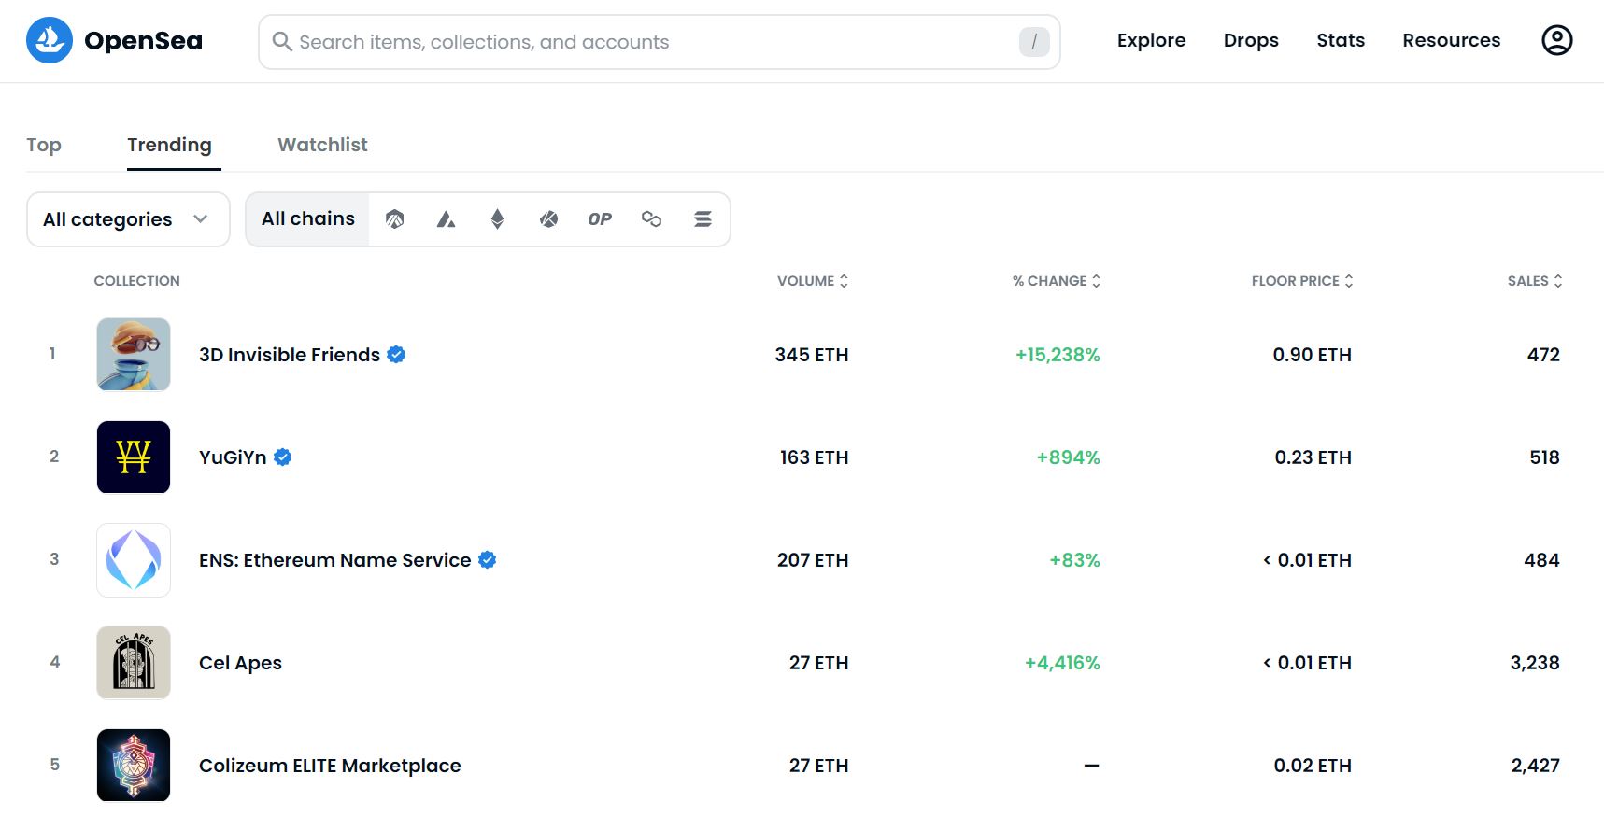
Task: Click the 484 sales value
Action: click(1541, 560)
